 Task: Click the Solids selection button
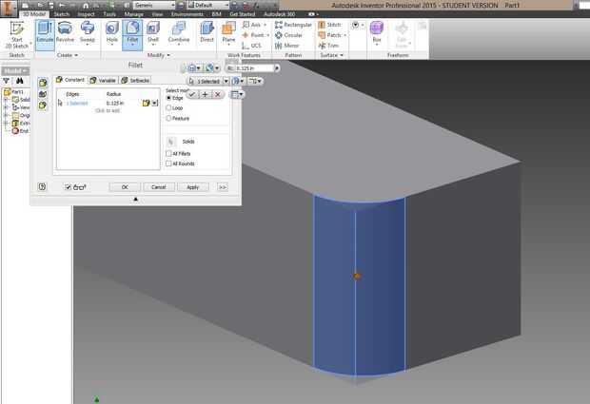(170, 142)
